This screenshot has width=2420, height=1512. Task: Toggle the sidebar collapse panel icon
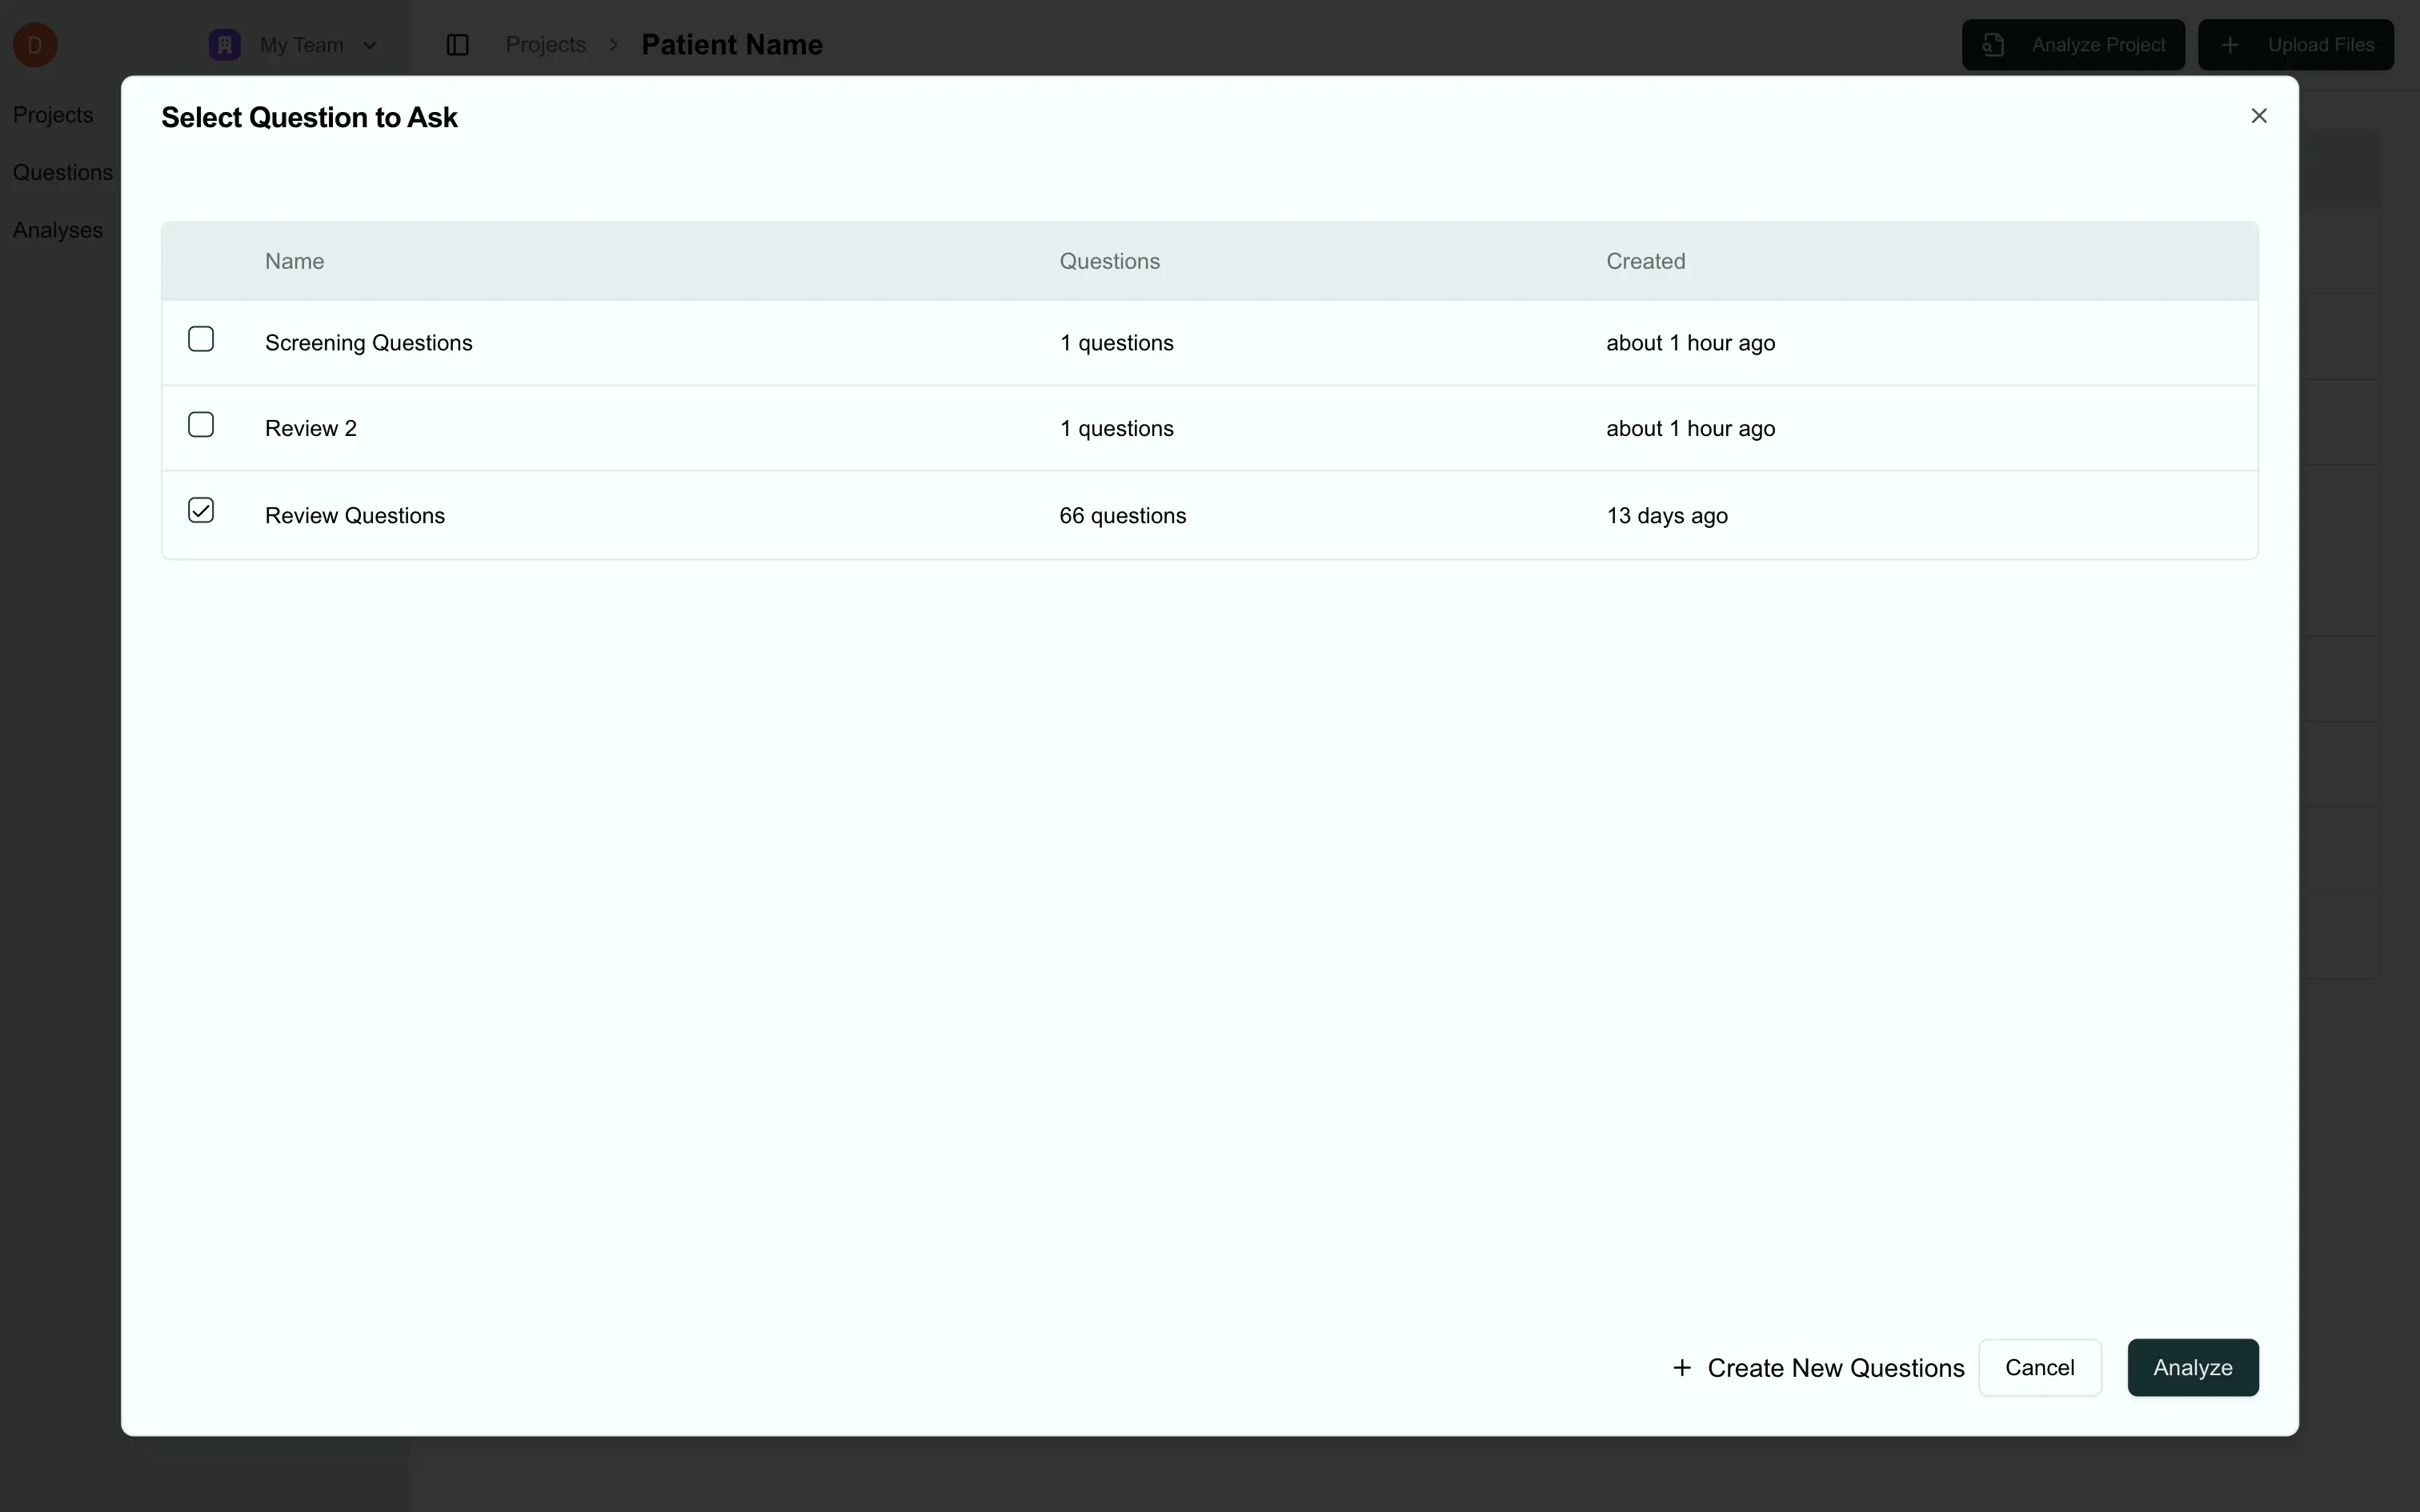(x=458, y=44)
